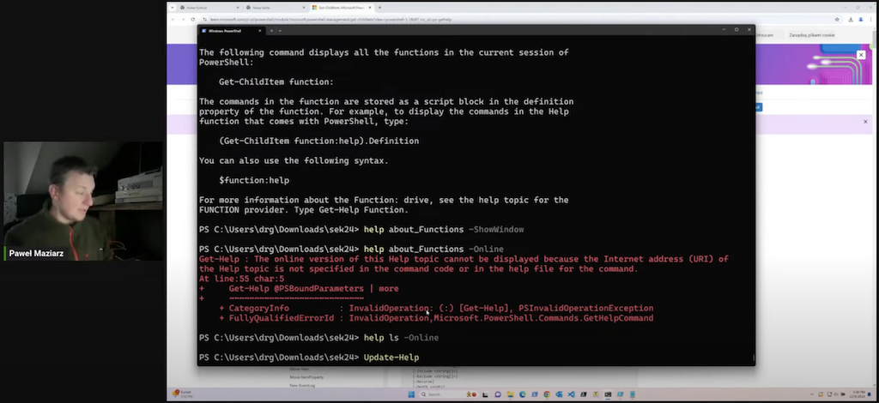Open new tab in Windows PowerShell terminal

(272, 30)
